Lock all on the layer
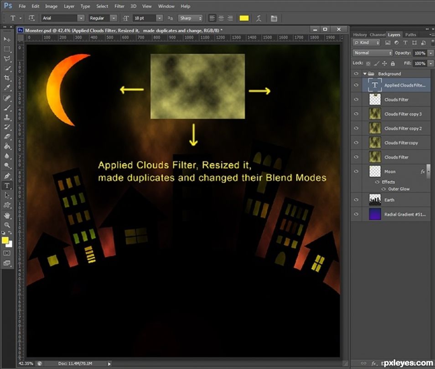The height and width of the screenshot is (369, 435). 393,63
